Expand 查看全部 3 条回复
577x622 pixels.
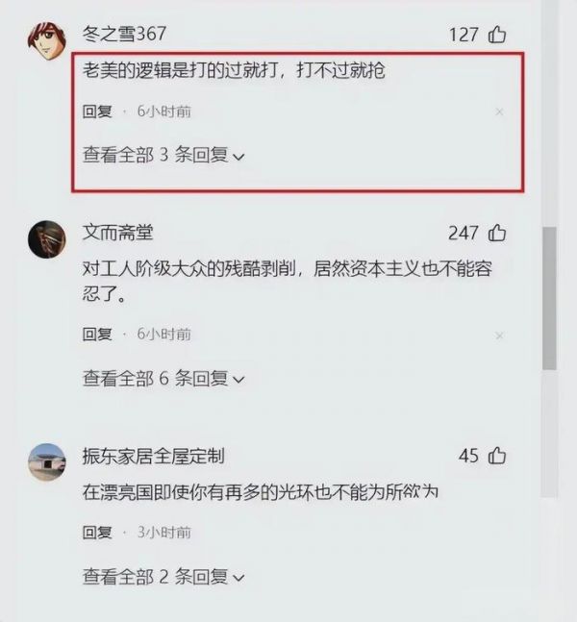pos(163,155)
